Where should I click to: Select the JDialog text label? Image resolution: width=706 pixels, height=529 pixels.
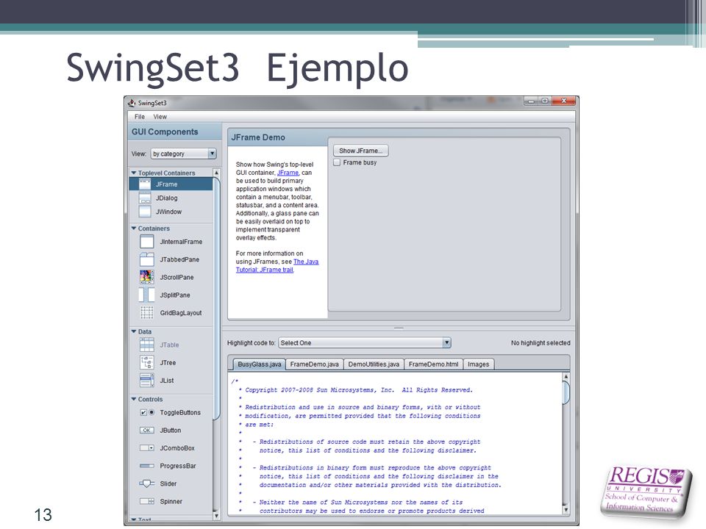[167, 198]
